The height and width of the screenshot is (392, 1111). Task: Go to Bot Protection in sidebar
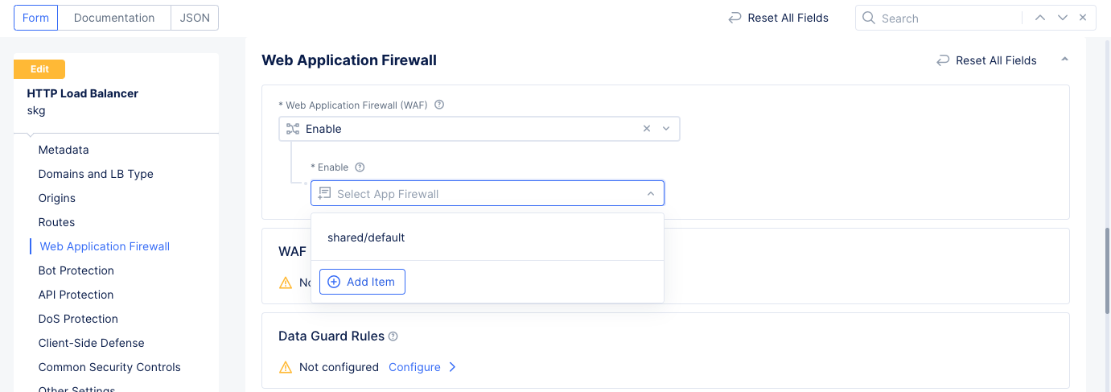click(76, 270)
